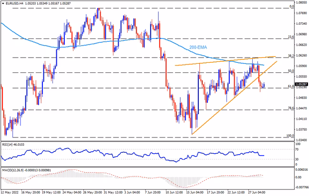
Task: Select the 38.2 Fibonacci level label
Action: click(291, 56)
